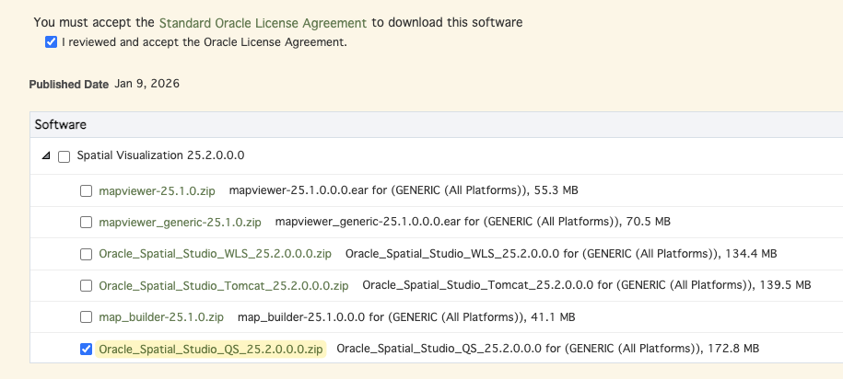Click the Oracle_Spatial_Studio_Tomcat_25.2.0.0.0.zip link
The image size is (843, 379).
tap(223, 285)
